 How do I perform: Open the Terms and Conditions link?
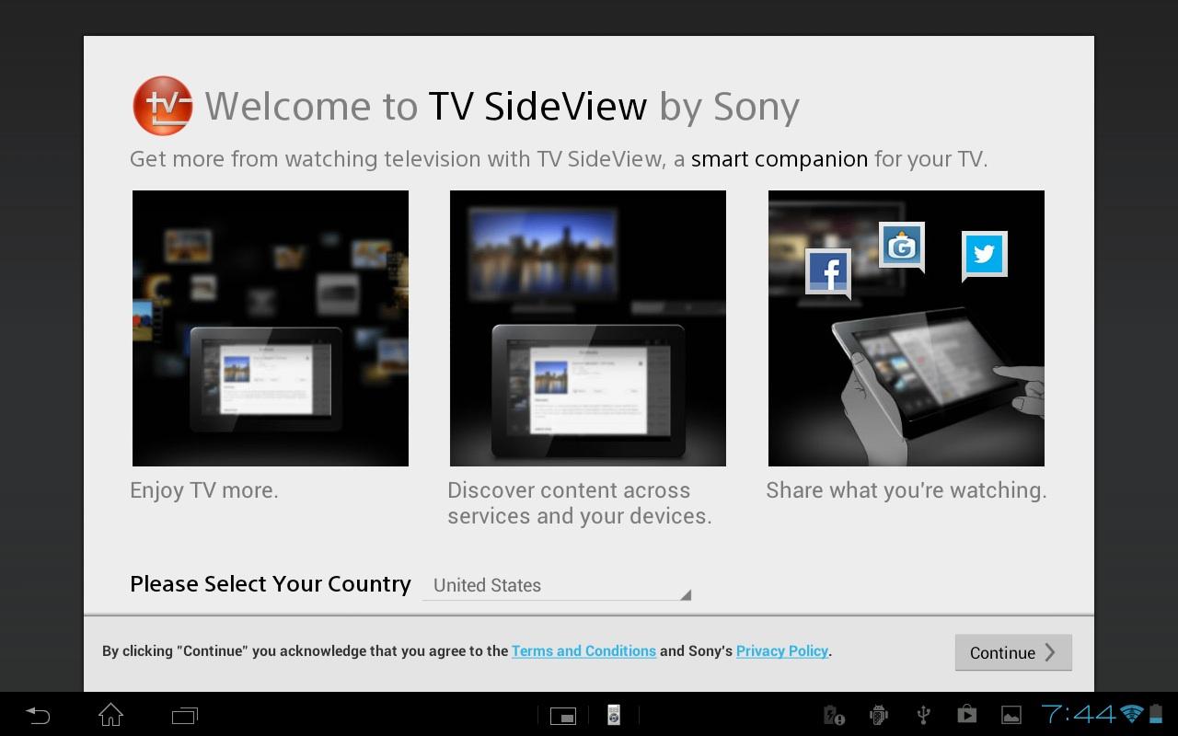coord(583,650)
